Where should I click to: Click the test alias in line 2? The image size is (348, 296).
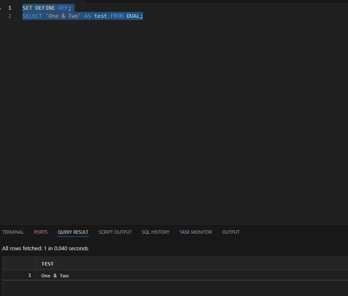[100, 16]
